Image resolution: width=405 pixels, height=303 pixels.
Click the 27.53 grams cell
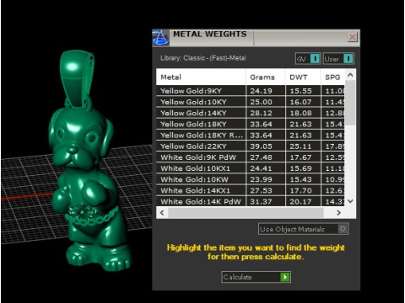click(x=265, y=190)
